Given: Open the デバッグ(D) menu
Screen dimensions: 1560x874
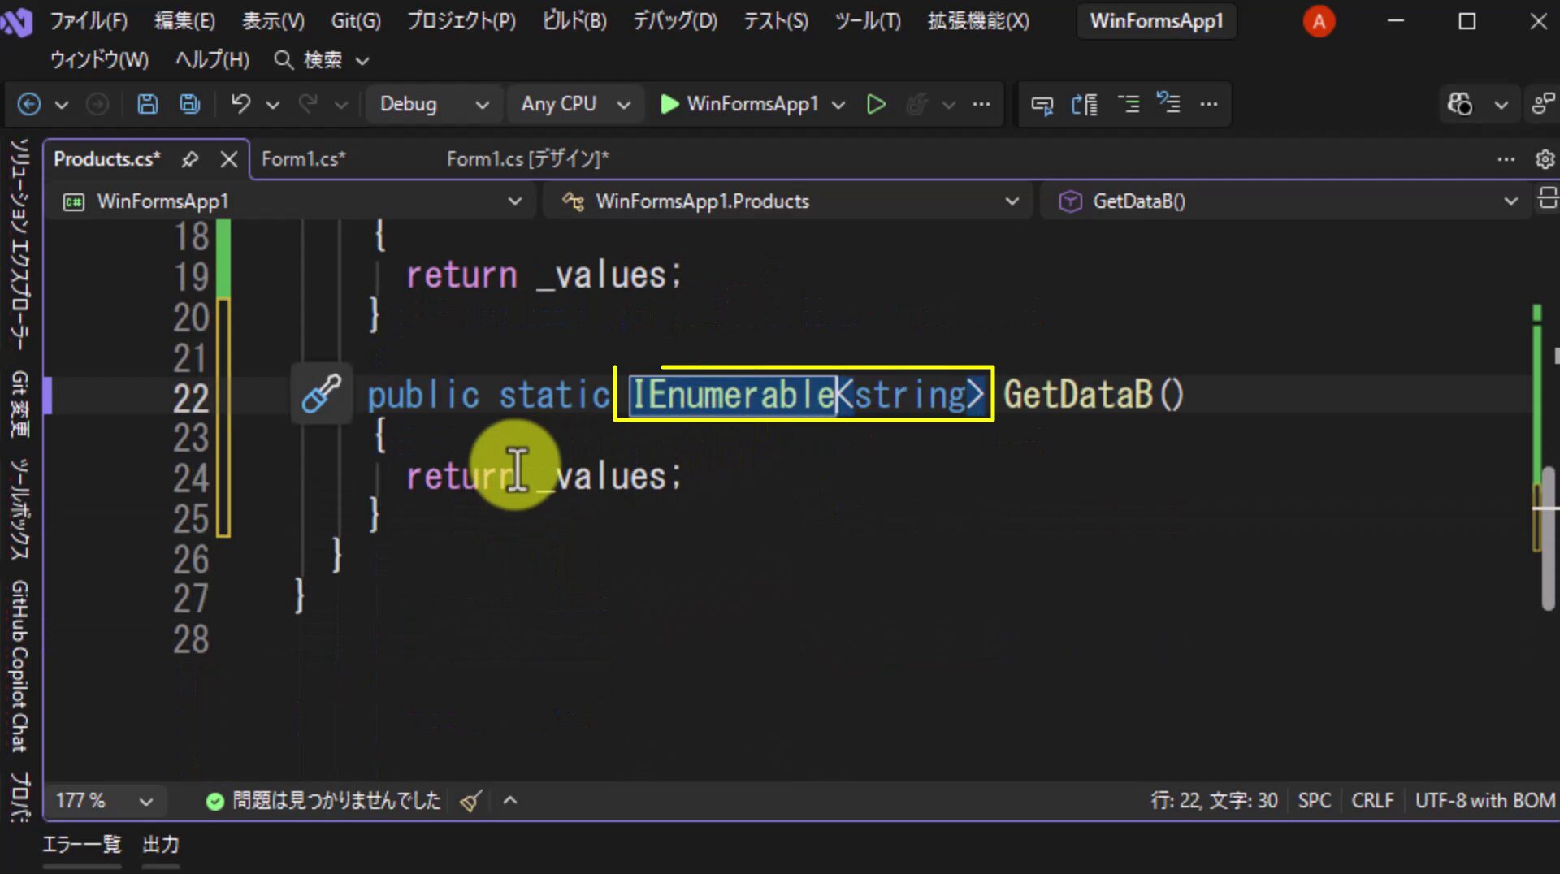Looking at the screenshot, I should pos(675,21).
